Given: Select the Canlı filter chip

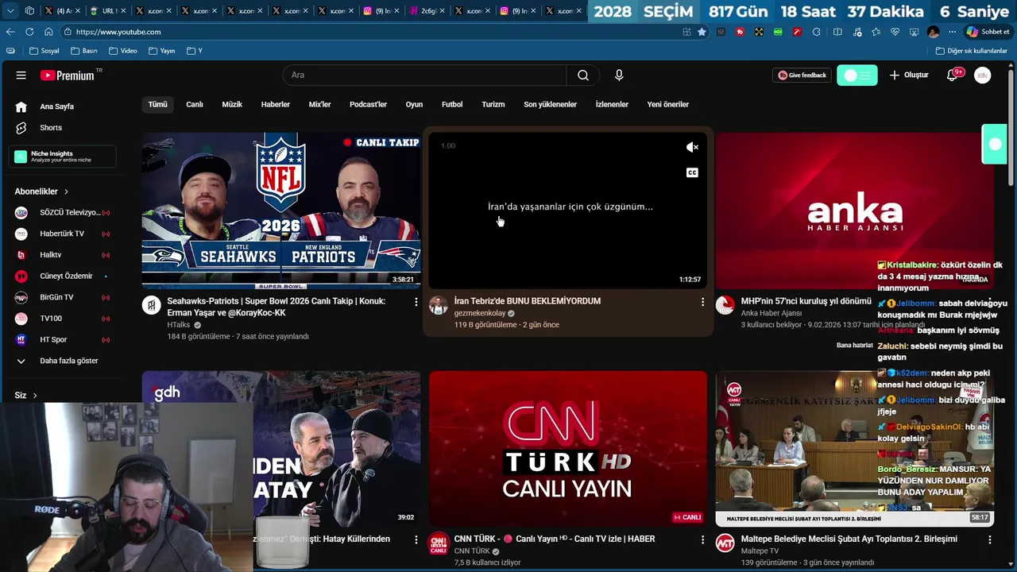Looking at the screenshot, I should 195,105.
